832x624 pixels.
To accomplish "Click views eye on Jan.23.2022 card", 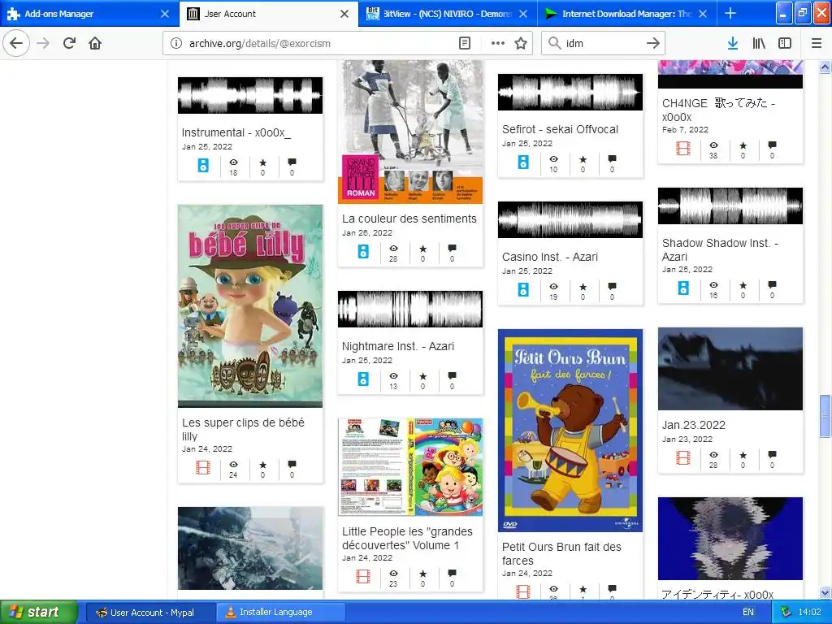I will coord(713,455).
